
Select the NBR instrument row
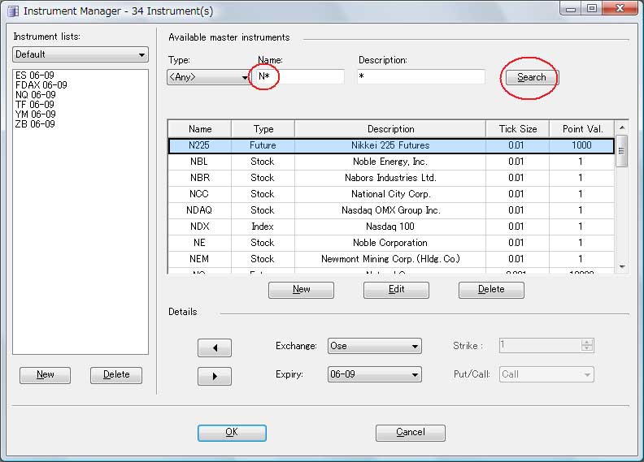[x=391, y=178]
